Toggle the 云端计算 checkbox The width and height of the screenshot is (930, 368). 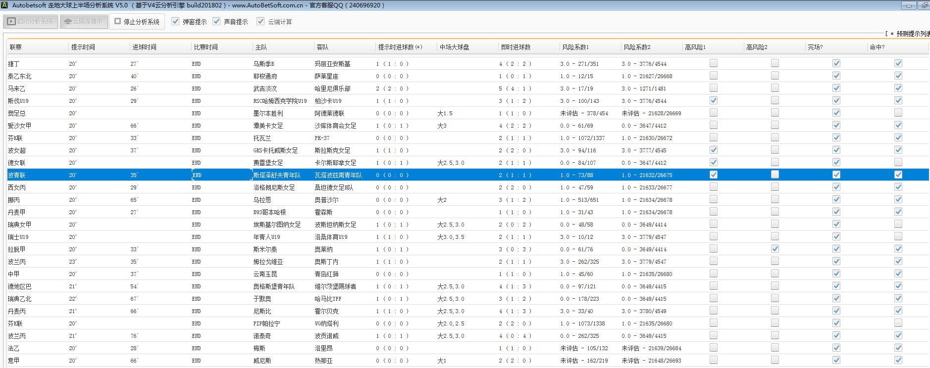260,21
